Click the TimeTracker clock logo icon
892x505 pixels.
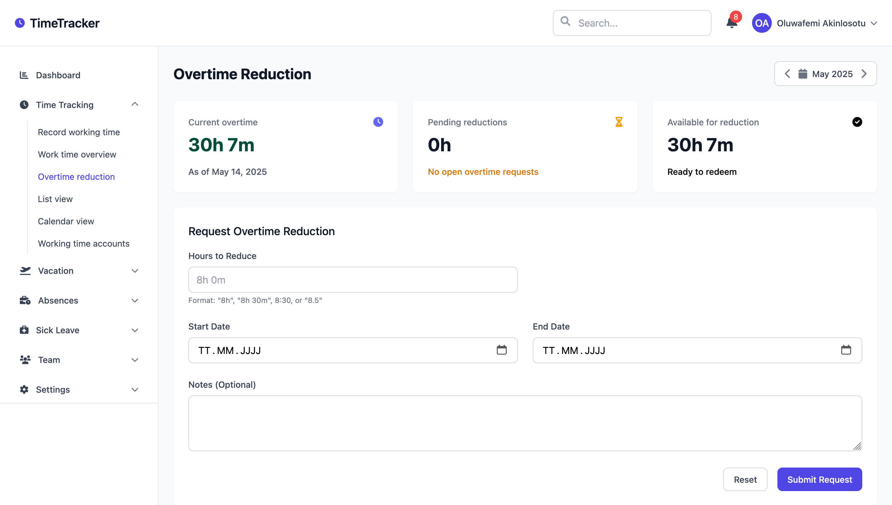[20, 23]
